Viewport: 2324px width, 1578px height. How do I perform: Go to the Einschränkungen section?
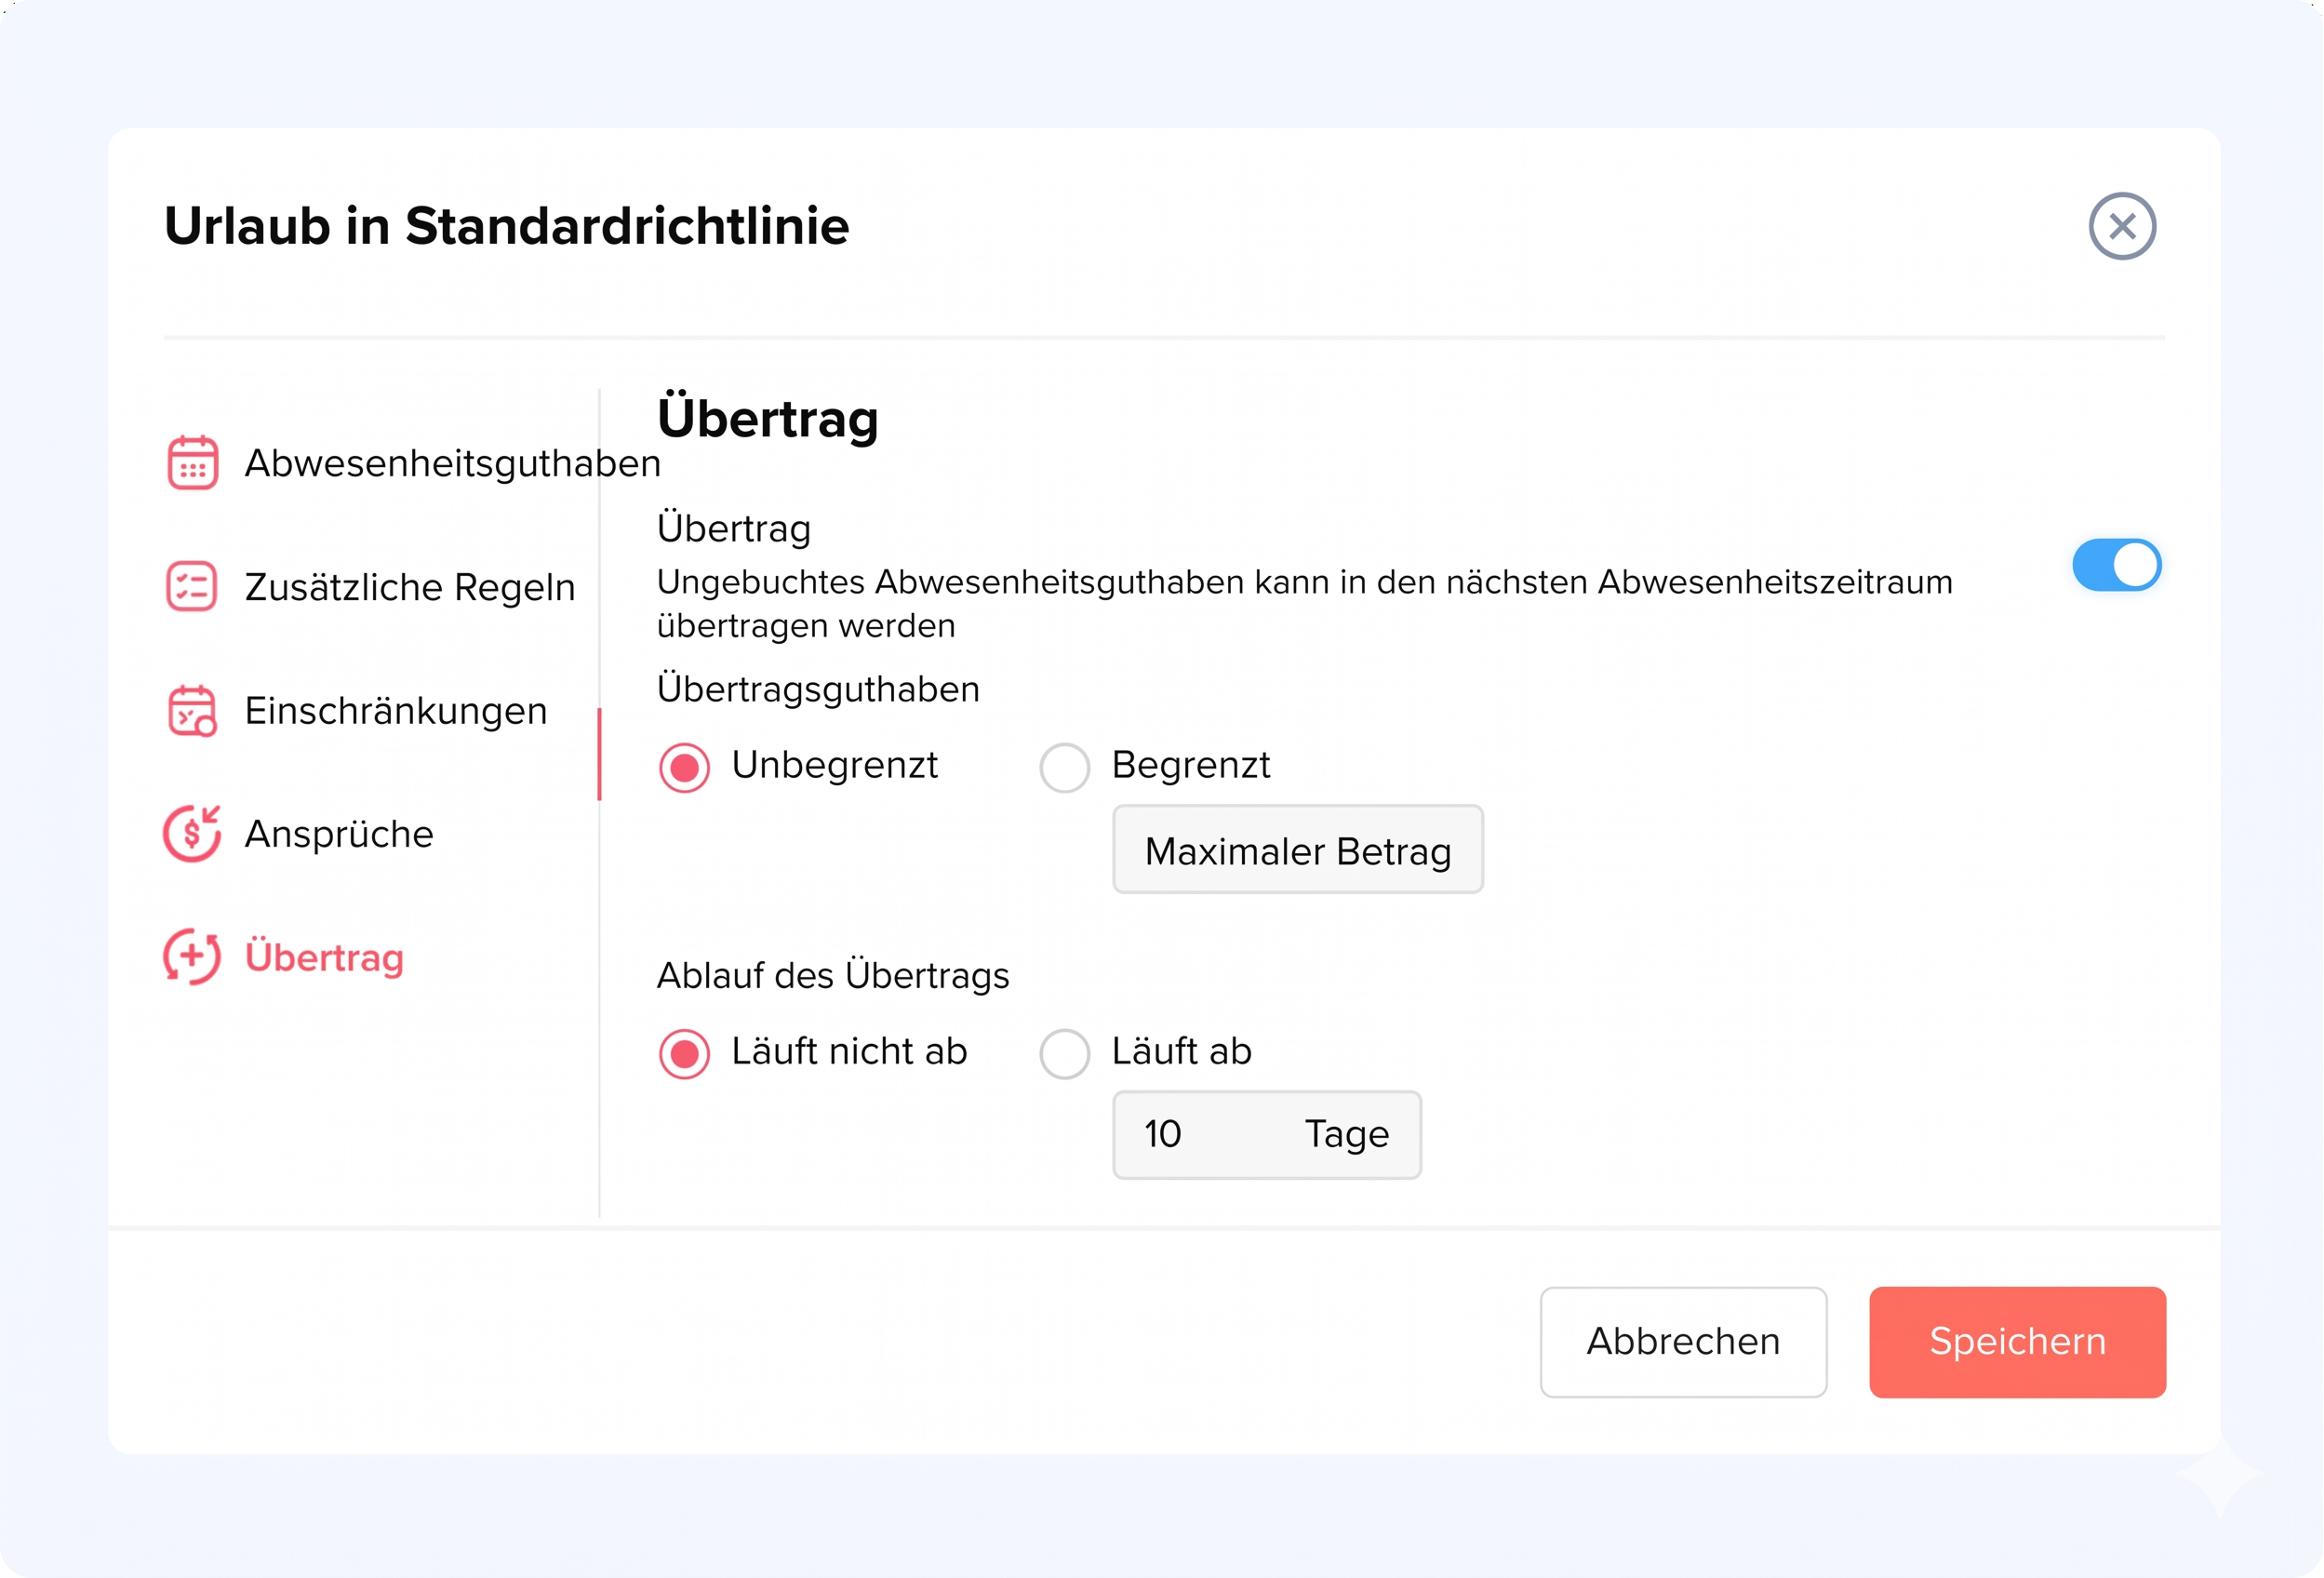click(x=396, y=711)
